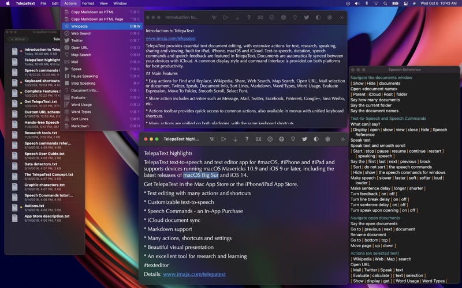The height and width of the screenshot is (288, 462).
Task: Select Stop Speaking in the Actions menu
Action: click(x=102, y=83)
